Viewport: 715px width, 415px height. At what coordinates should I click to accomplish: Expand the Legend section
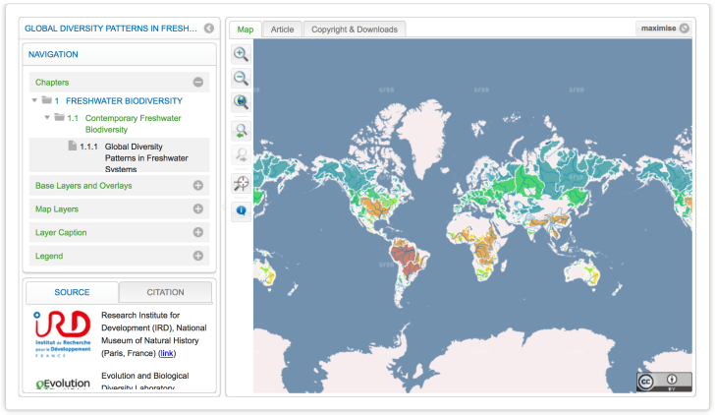pyautogui.click(x=198, y=256)
